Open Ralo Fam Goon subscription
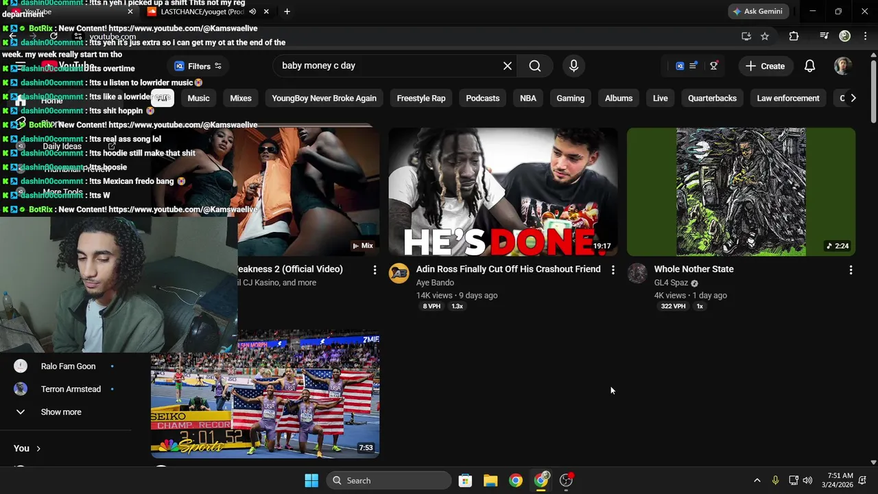Viewport: 878px width, 494px height. click(x=68, y=366)
